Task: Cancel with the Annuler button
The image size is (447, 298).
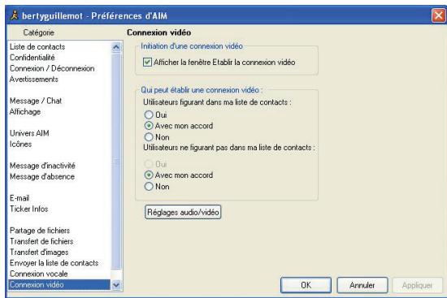Action: [x=362, y=285]
